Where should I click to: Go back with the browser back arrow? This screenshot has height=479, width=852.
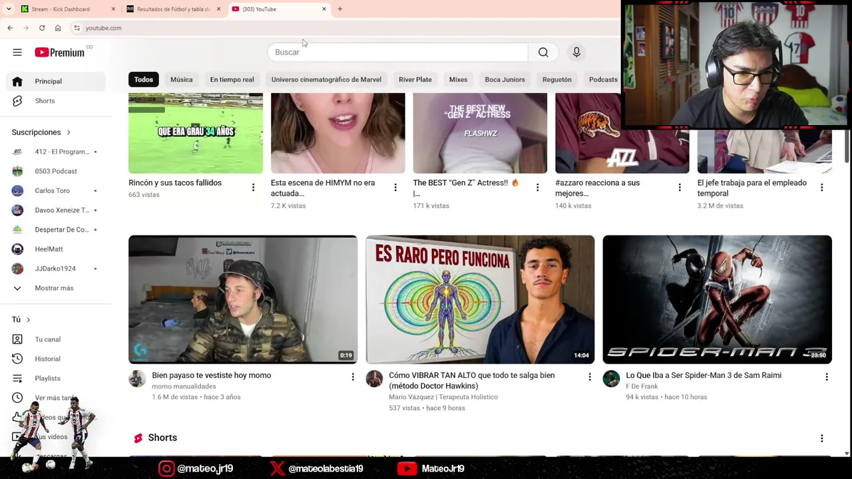tap(10, 28)
